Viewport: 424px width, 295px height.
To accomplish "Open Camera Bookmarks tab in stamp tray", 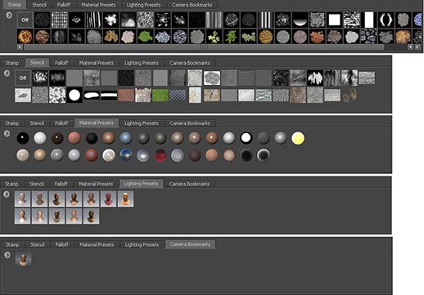I will click(x=192, y=5).
